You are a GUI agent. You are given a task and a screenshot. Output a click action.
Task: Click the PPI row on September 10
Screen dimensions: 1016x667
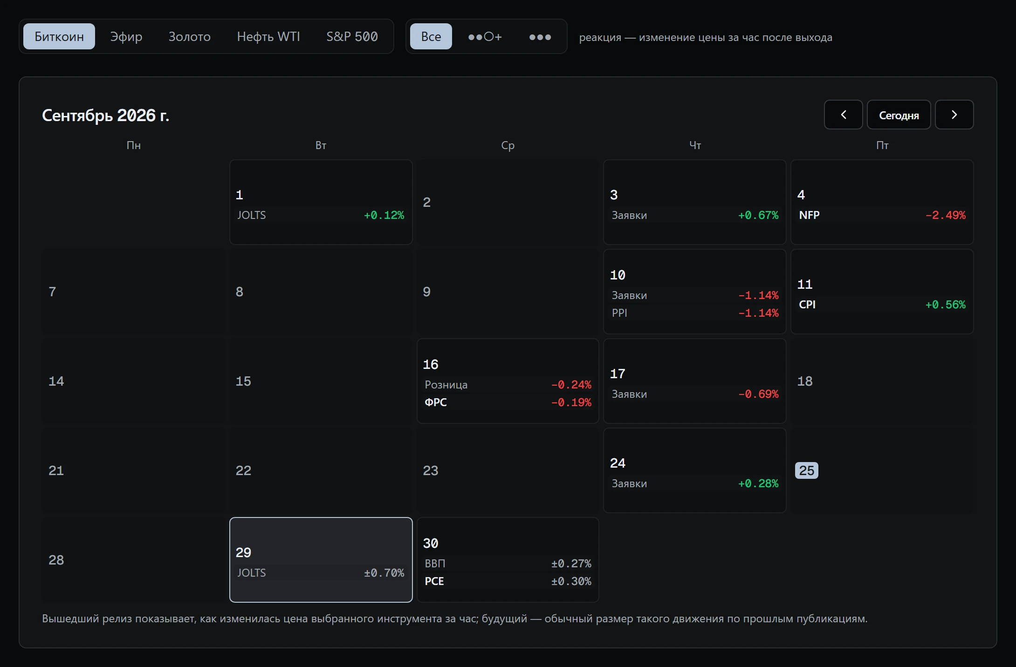coord(695,313)
